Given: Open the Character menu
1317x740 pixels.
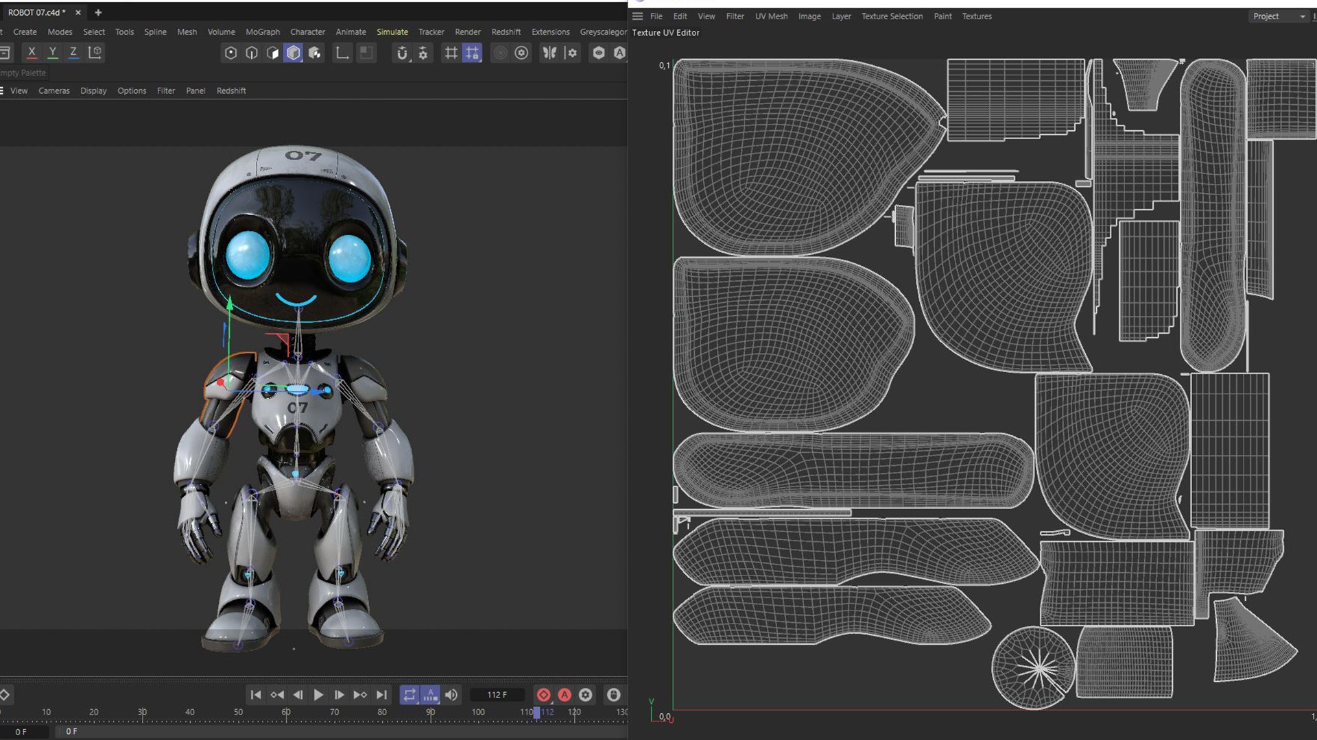Looking at the screenshot, I should point(307,32).
